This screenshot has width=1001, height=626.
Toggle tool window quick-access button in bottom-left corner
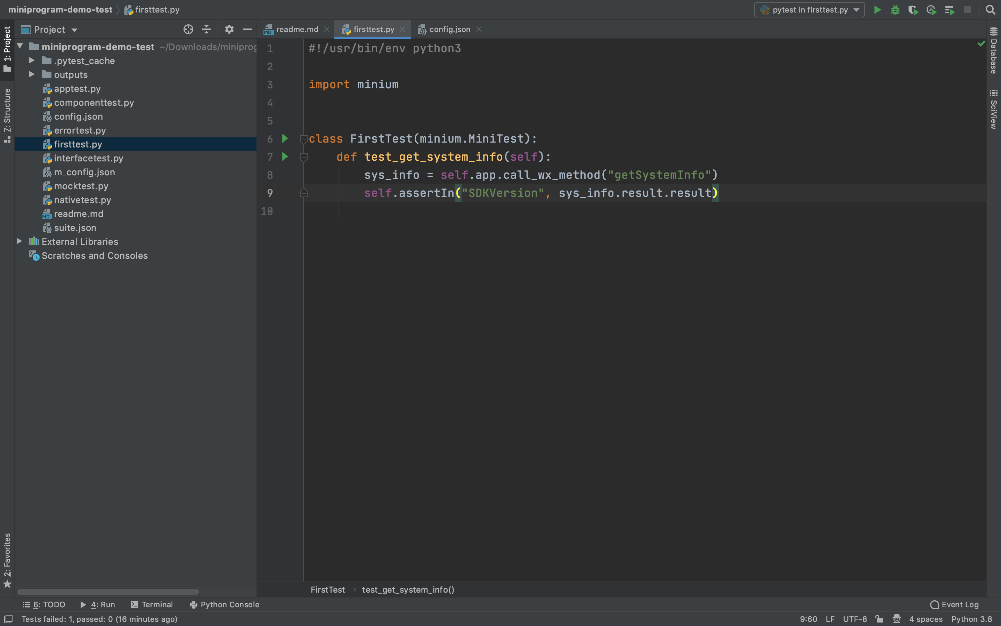pyautogui.click(x=8, y=619)
